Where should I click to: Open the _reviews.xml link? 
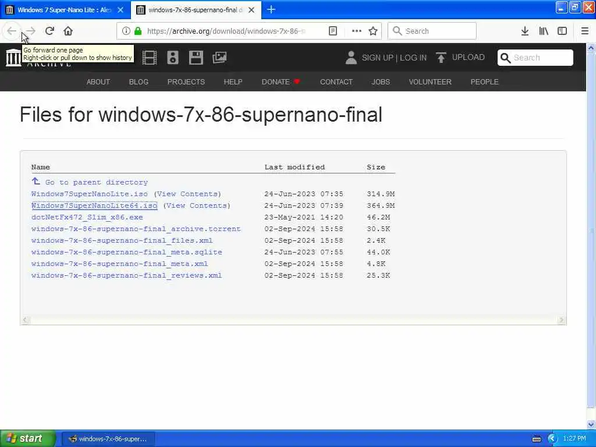click(126, 275)
